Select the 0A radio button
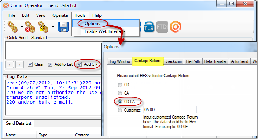Image resolution: width=258 pixels, height=139 pixels. (x=120, y=93)
